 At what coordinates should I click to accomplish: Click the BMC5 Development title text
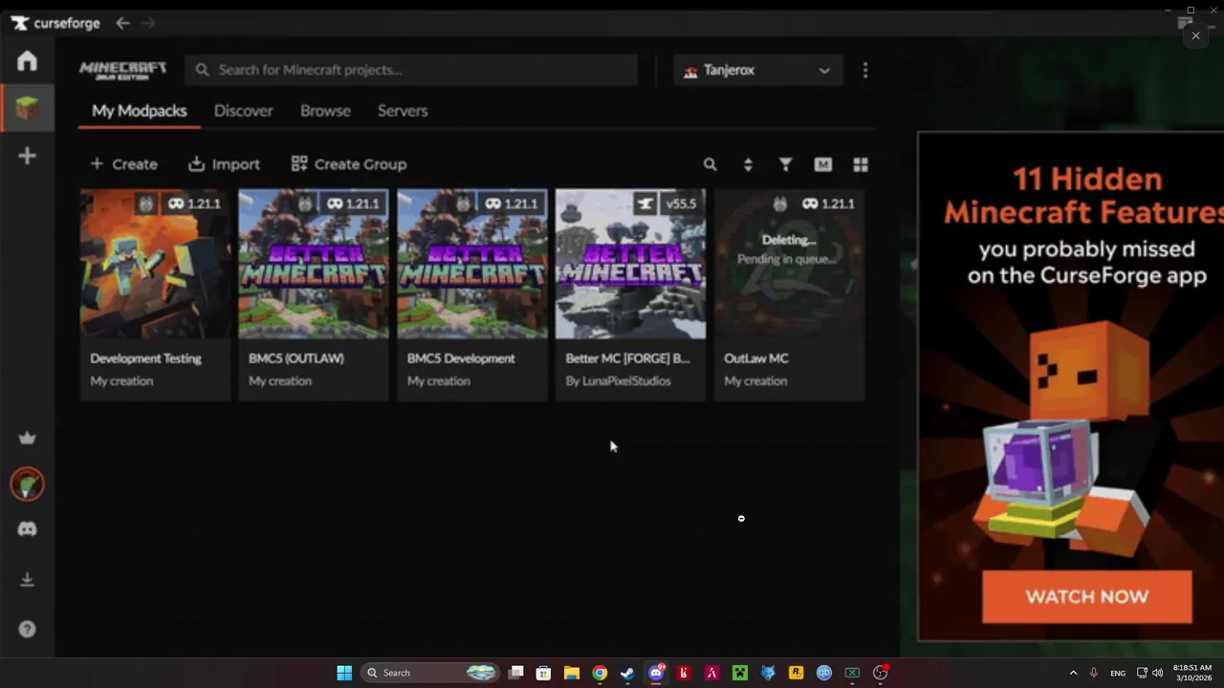461,358
